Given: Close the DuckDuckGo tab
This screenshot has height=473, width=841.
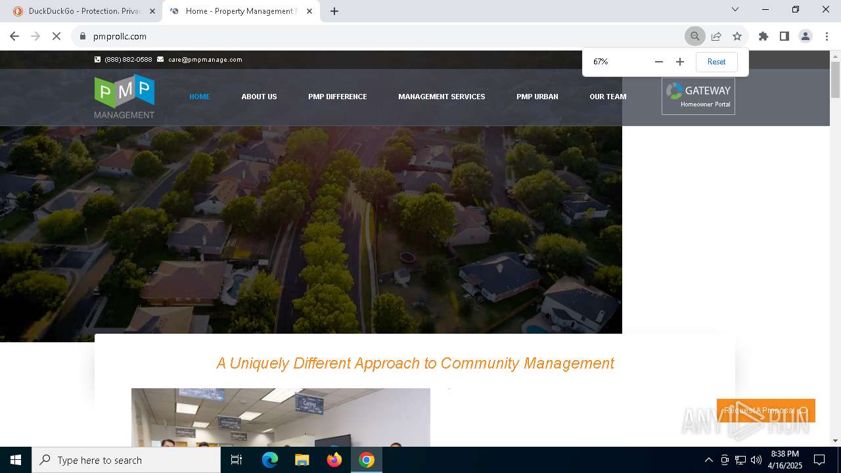Looking at the screenshot, I should click(152, 11).
